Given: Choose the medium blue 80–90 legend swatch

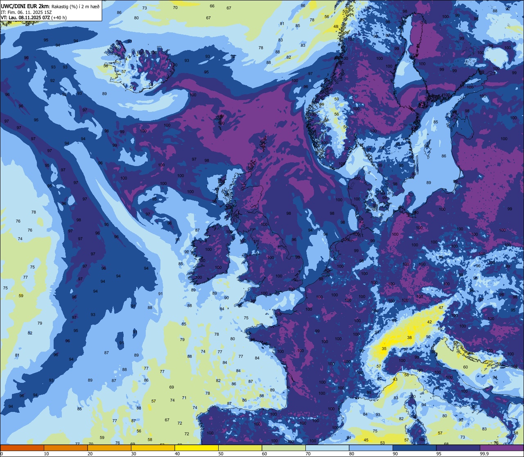Looking at the screenshot, I should pyautogui.click(x=371, y=448).
